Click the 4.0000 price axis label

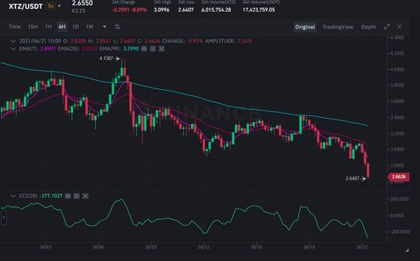click(x=397, y=70)
